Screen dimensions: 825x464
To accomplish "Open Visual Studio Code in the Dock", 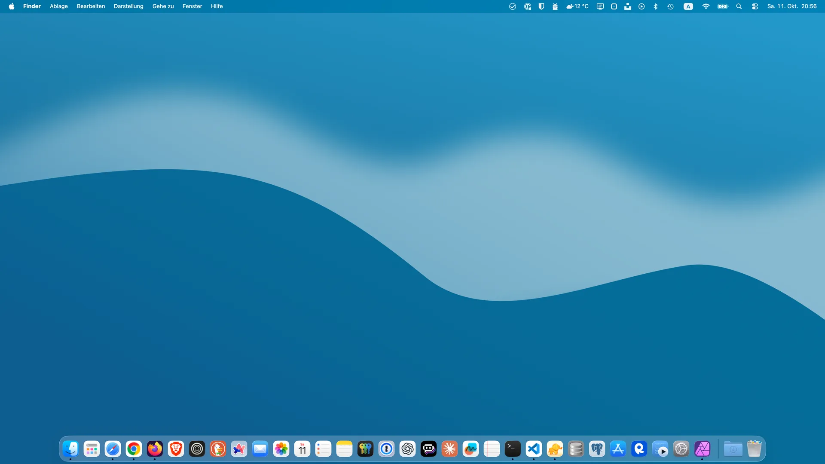I will [x=534, y=449].
